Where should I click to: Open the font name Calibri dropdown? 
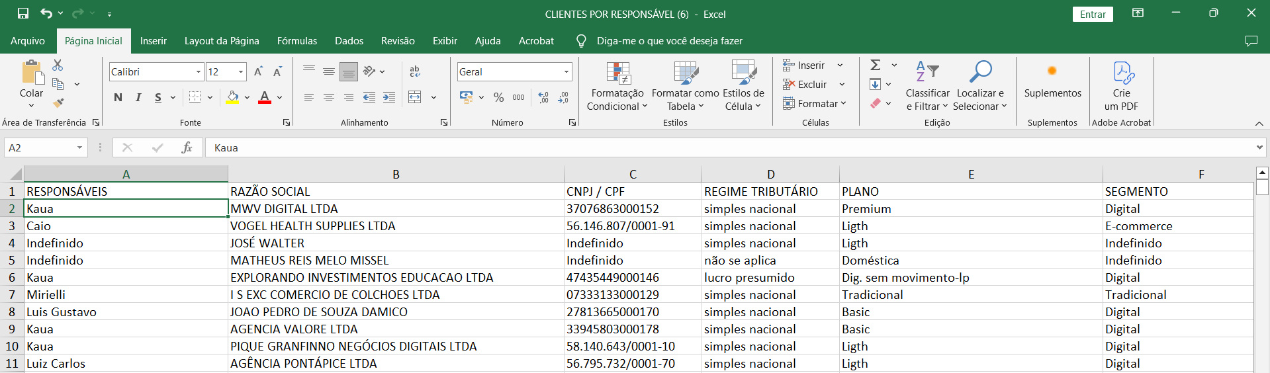[x=198, y=71]
